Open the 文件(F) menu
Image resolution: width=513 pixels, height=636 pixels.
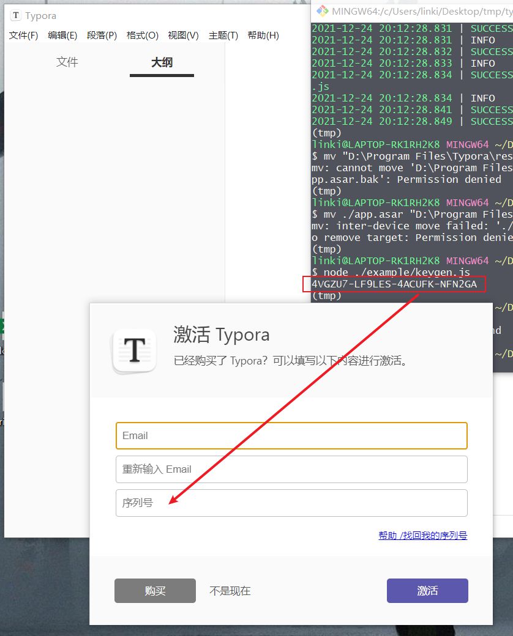point(23,35)
